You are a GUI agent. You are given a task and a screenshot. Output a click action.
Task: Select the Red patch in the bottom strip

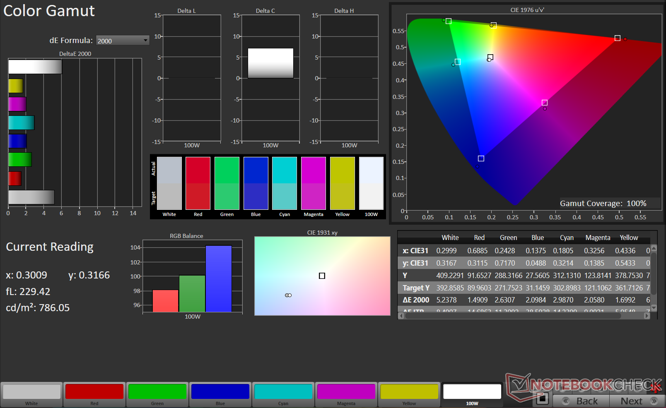pyautogui.click(x=94, y=392)
